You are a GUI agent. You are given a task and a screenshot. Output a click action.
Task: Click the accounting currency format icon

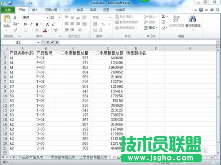click(x=95, y=24)
